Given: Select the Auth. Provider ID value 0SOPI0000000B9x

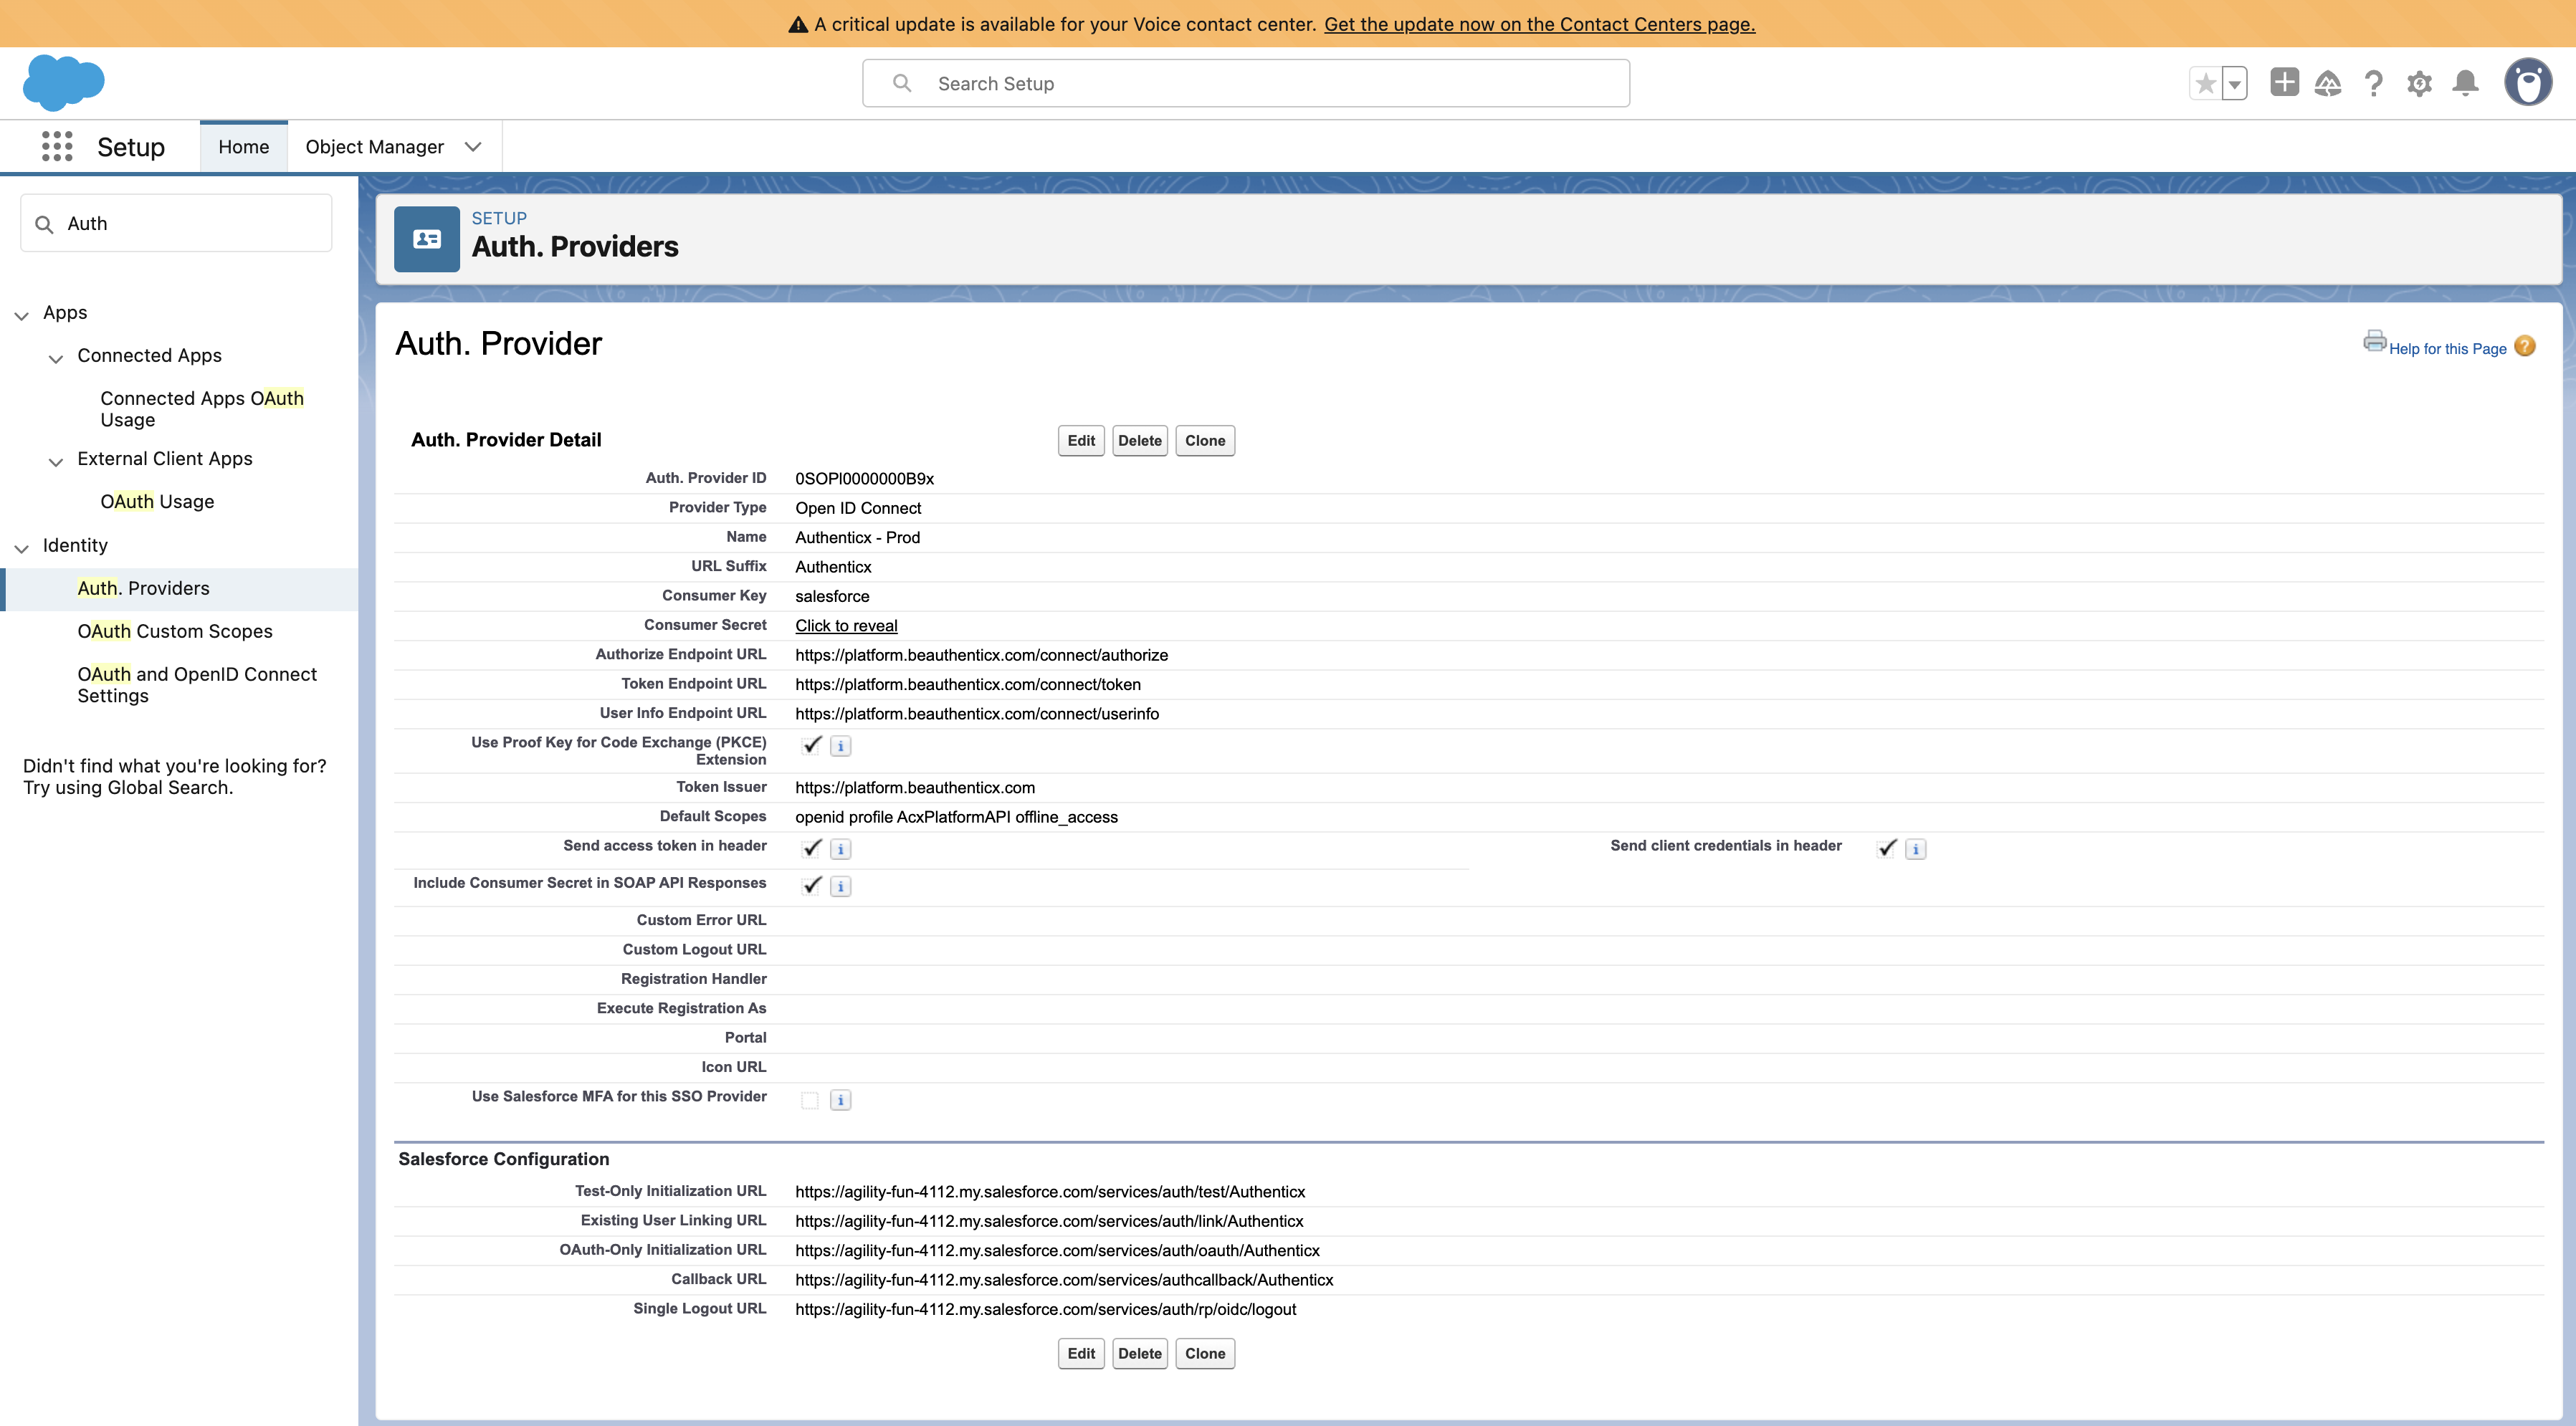Looking at the screenshot, I should [865, 478].
